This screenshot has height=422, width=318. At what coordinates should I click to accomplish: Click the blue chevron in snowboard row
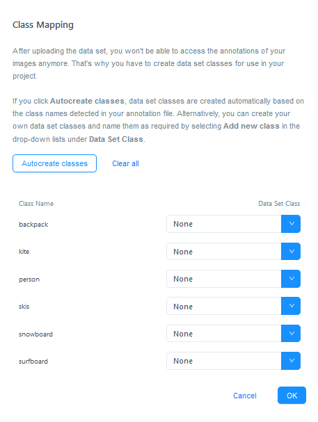[x=291, y=333]
